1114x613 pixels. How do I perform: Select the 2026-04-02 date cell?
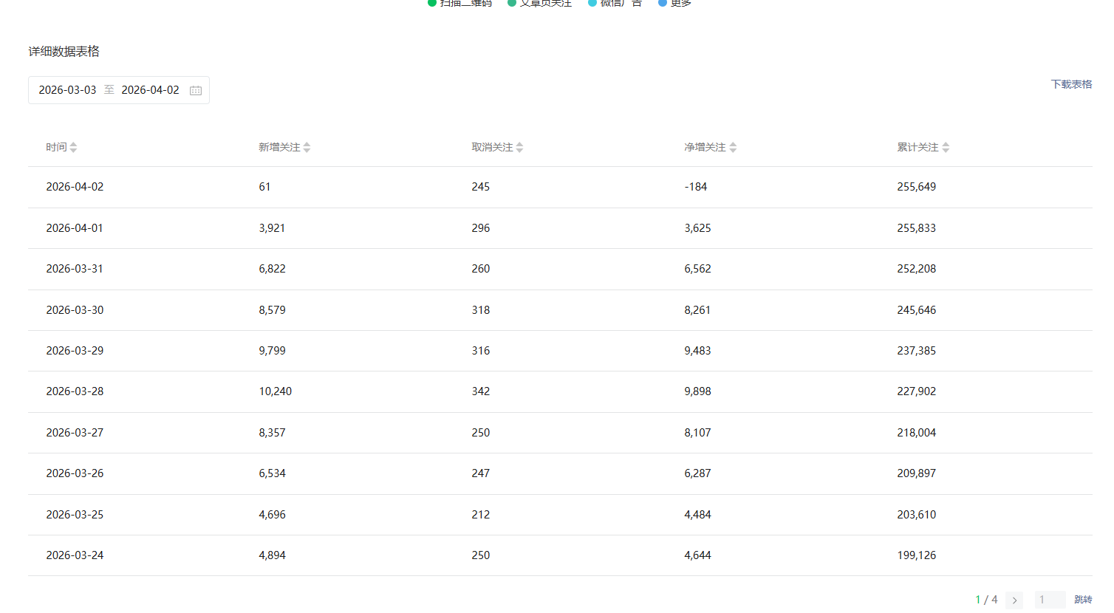75,187
